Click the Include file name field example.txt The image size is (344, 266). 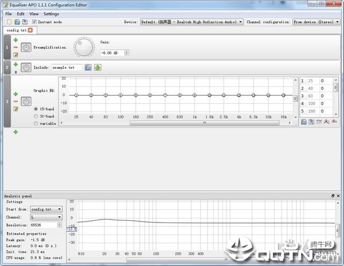point(67,68)
